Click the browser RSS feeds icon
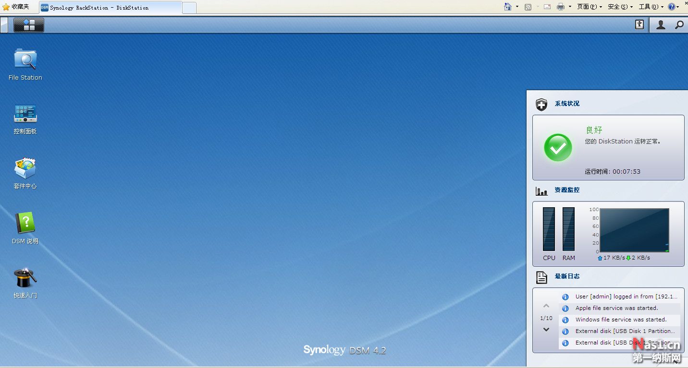 click(528, 7)
